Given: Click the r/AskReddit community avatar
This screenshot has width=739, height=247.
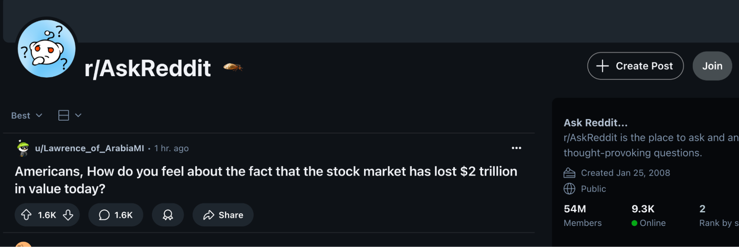Looking at the screenshot, I should click(x=47, y=49).
